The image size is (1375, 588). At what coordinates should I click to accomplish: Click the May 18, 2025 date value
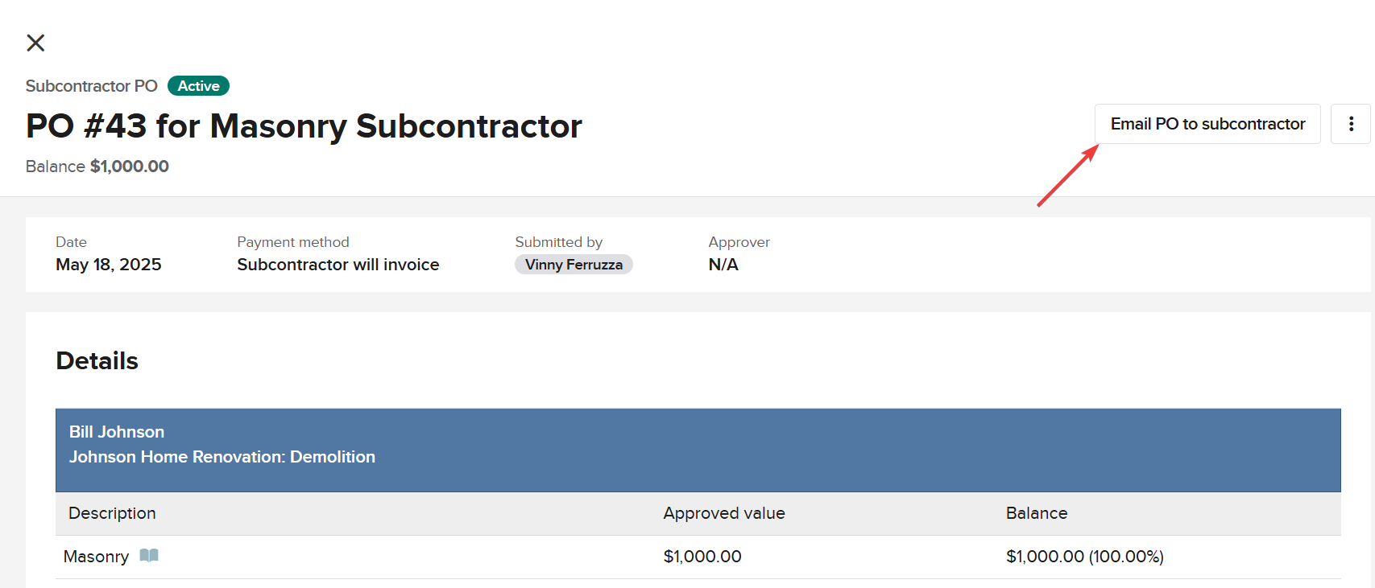click(x=109, y=265)
